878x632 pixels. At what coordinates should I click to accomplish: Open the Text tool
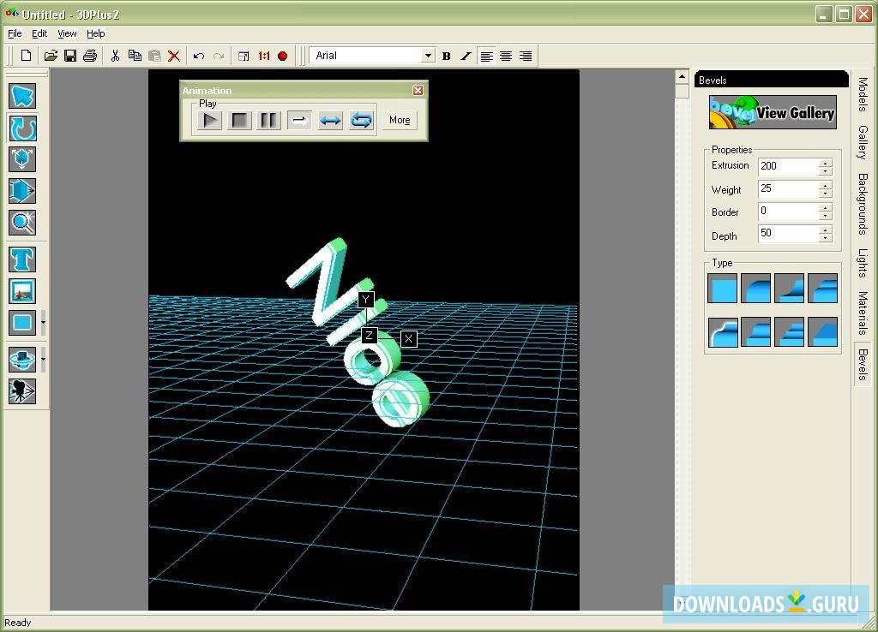[22, 259]
